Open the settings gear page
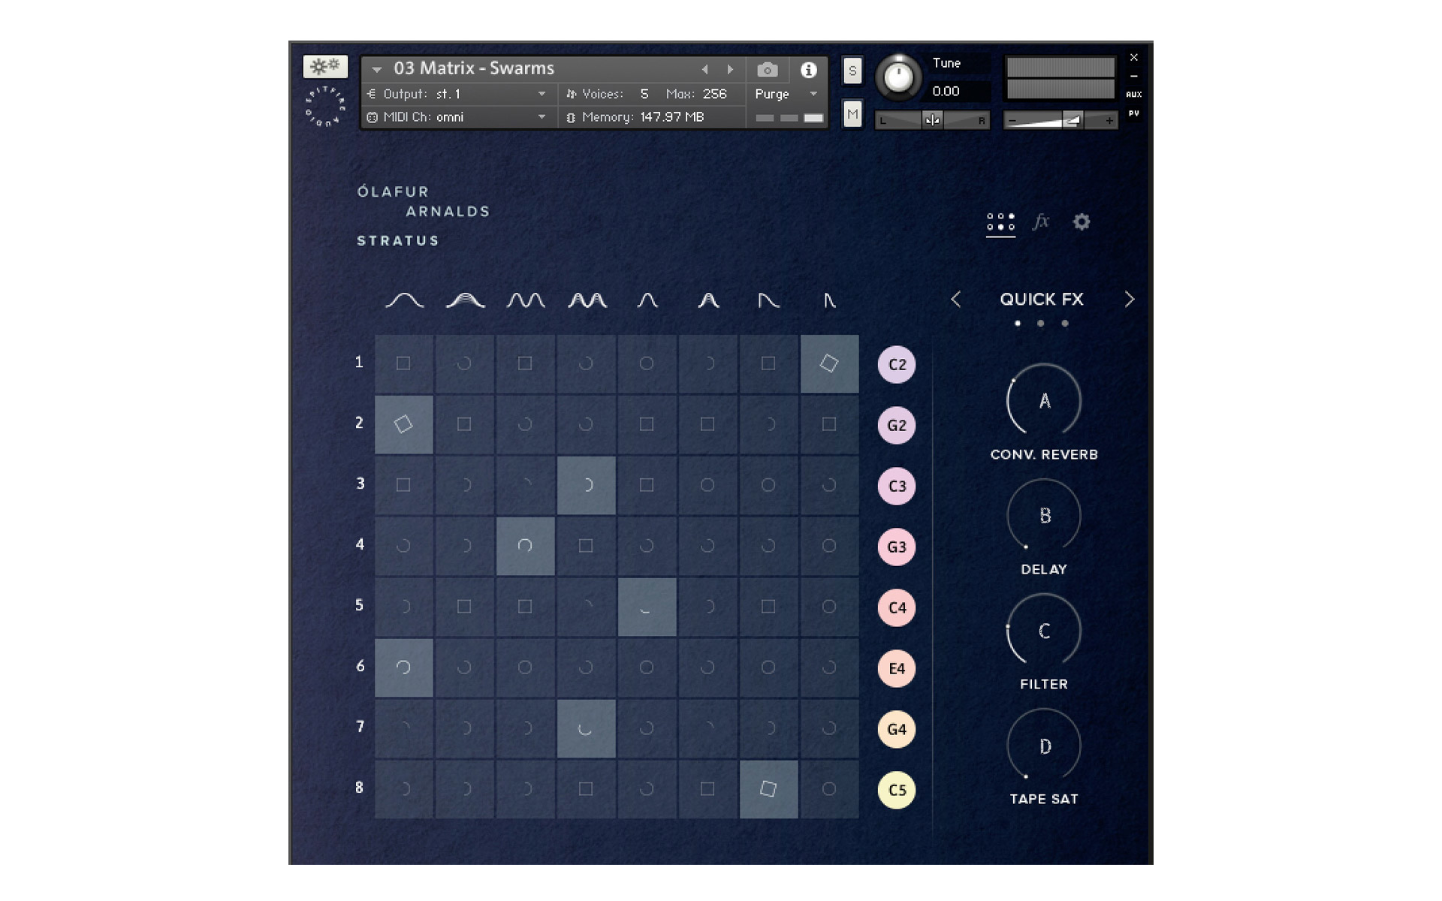The height and width of the screenshot is (901, 1442). tap(1081, 221)
